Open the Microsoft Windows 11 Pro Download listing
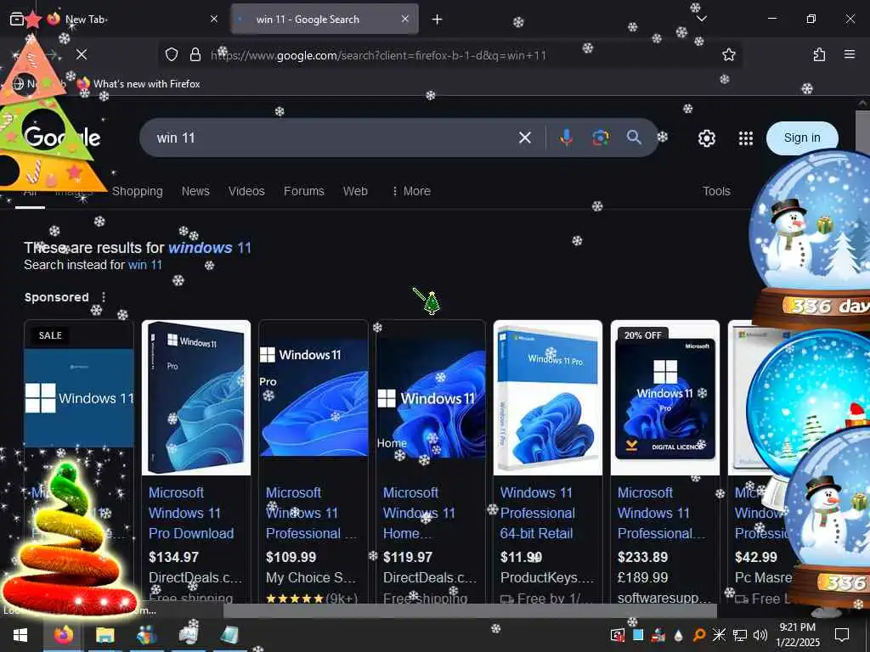The width and height of the screenshot is (870, 652). pyautogui.click(x=191, y=513)
